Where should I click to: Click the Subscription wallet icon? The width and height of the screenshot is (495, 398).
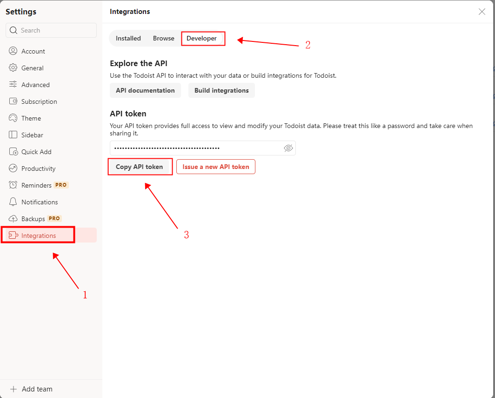tap(13, 101)
